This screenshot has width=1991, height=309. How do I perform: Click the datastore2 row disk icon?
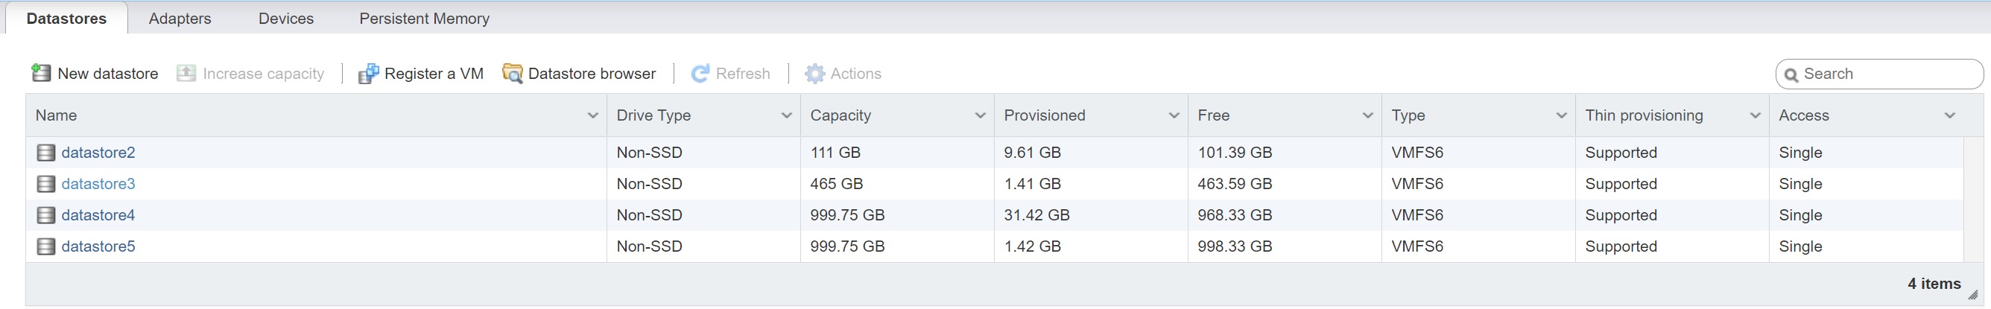pos(46,153)
